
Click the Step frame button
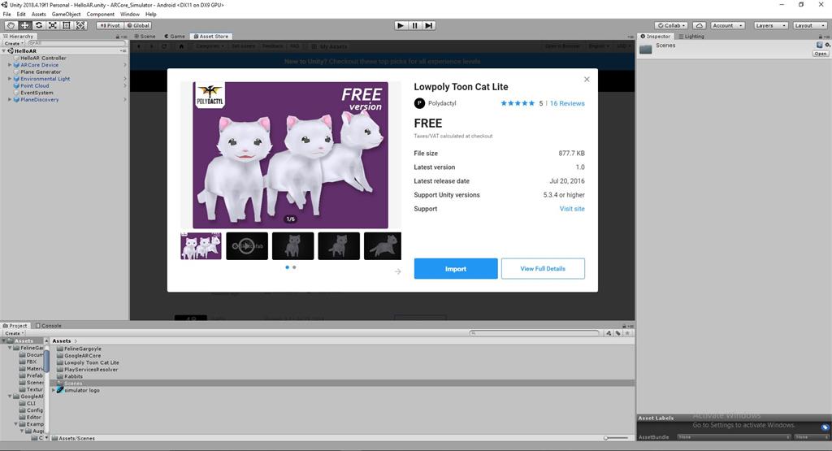429,25
